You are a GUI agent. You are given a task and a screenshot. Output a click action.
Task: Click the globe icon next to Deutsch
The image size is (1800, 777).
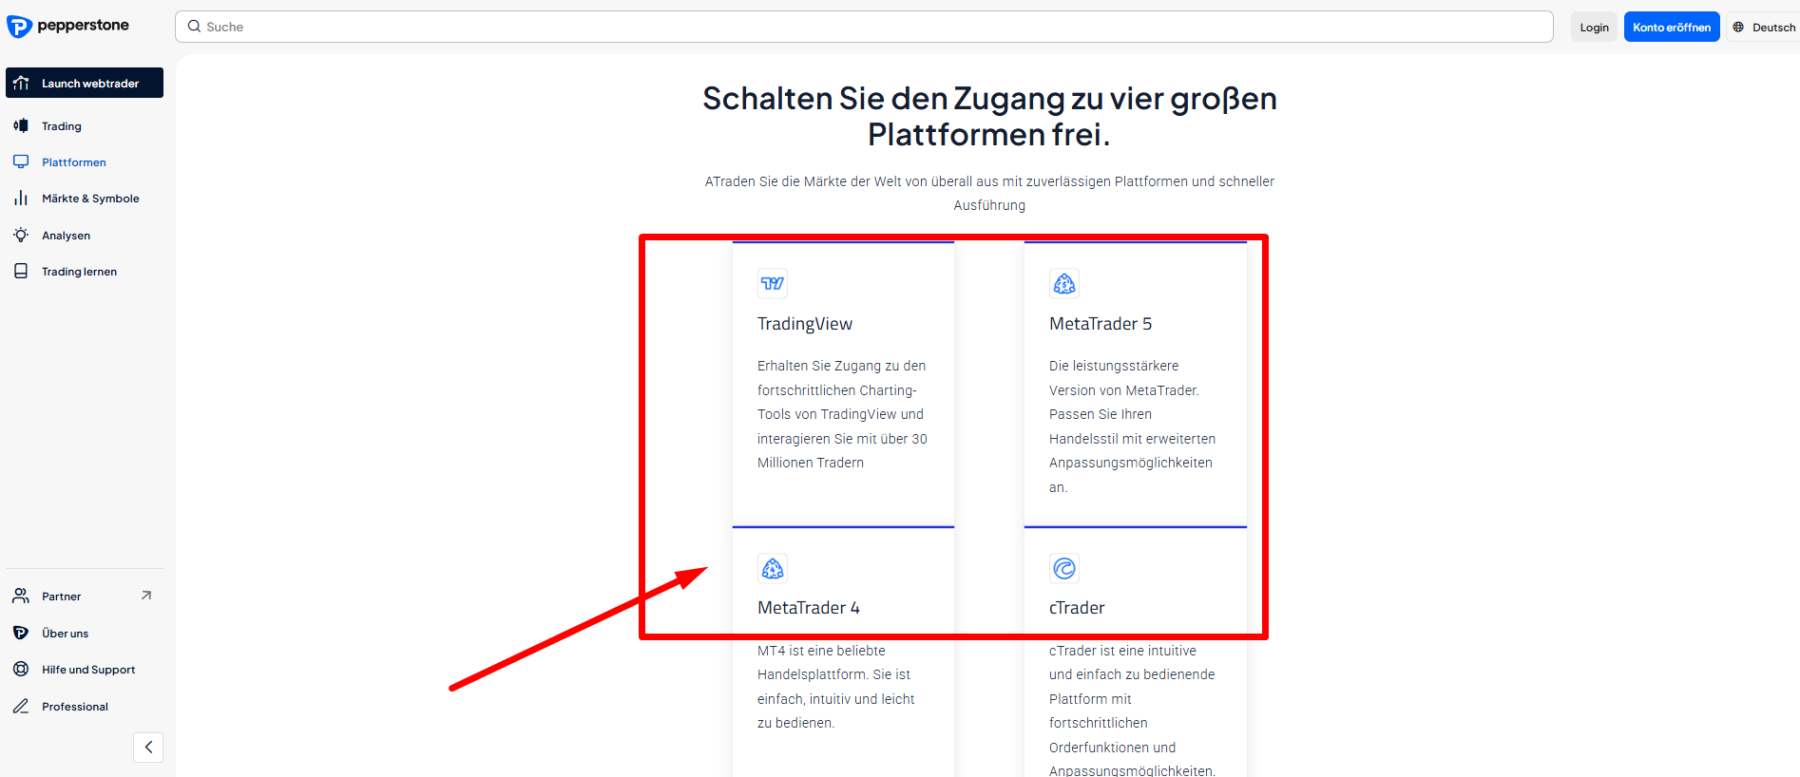(1738, 27)
